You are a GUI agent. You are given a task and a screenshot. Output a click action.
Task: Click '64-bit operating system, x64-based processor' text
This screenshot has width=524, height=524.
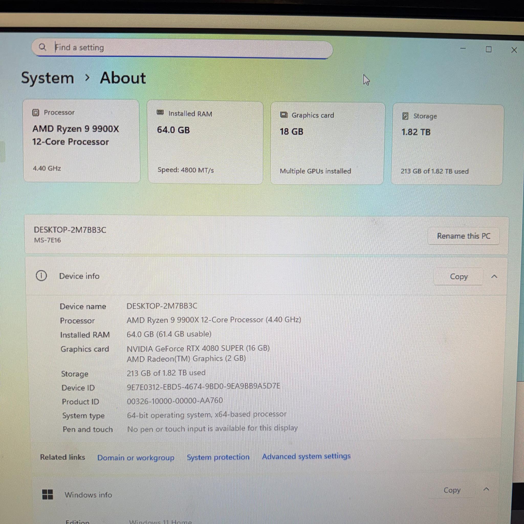(206, 414)
